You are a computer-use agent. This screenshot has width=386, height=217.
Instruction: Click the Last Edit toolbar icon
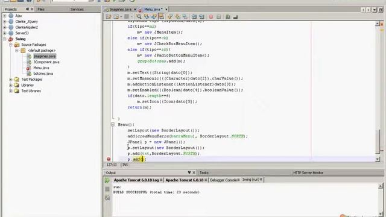(x=109, y=17)
